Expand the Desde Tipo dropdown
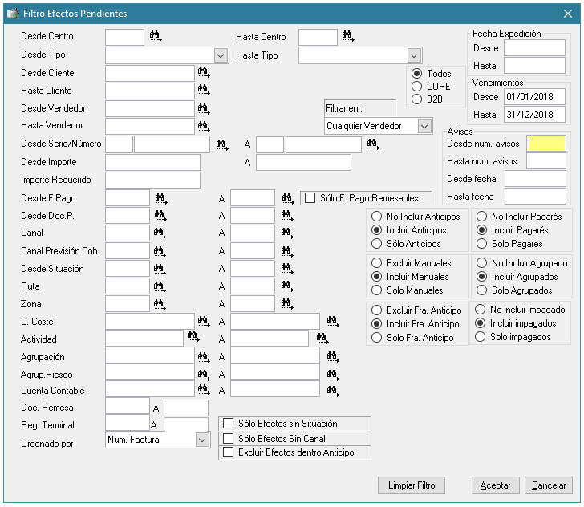Viewport: 584px width, 507px height. 221,56
